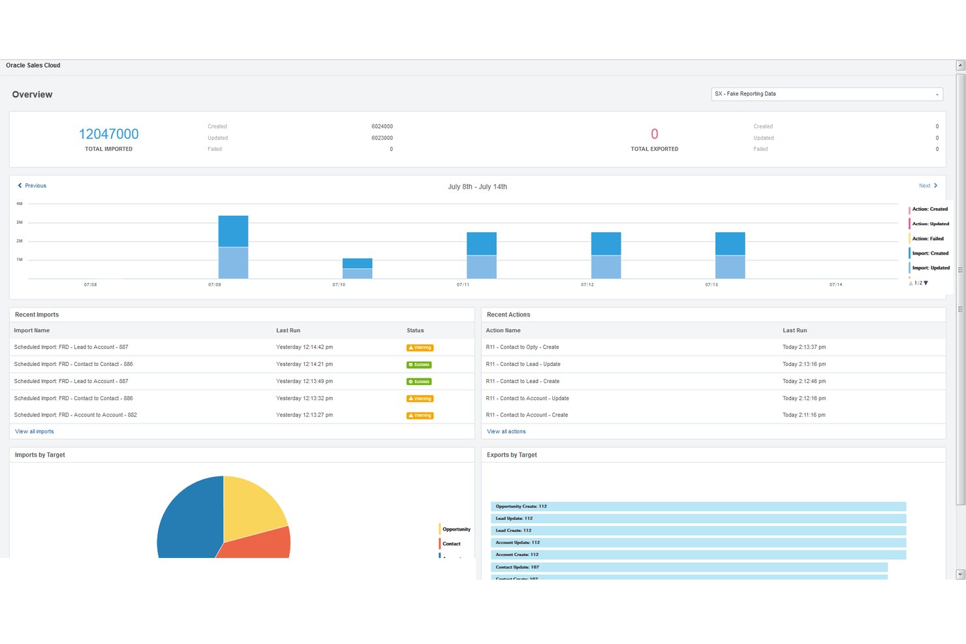Open View all actions

coord(506,432)
